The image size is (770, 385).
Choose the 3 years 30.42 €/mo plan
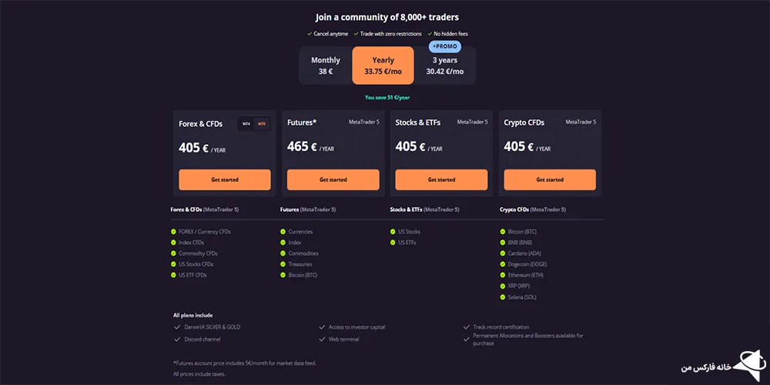444,65
